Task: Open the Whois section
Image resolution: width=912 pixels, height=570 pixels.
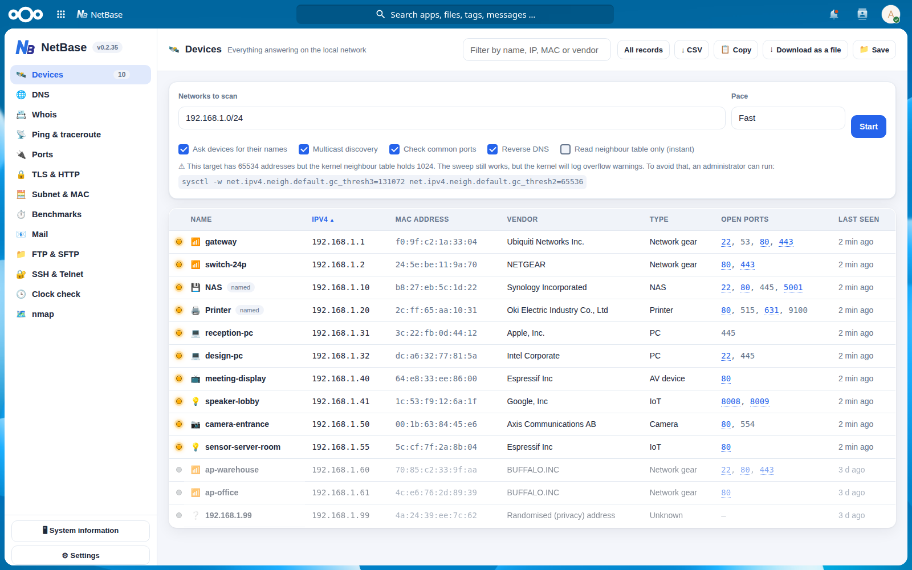Action: (x=80, y=115)
